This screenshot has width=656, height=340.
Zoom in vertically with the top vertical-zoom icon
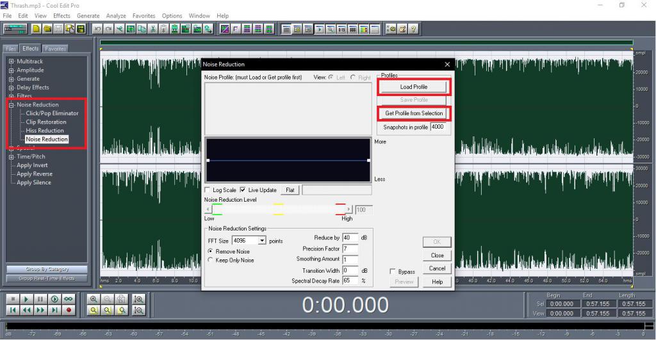[138, 299]
